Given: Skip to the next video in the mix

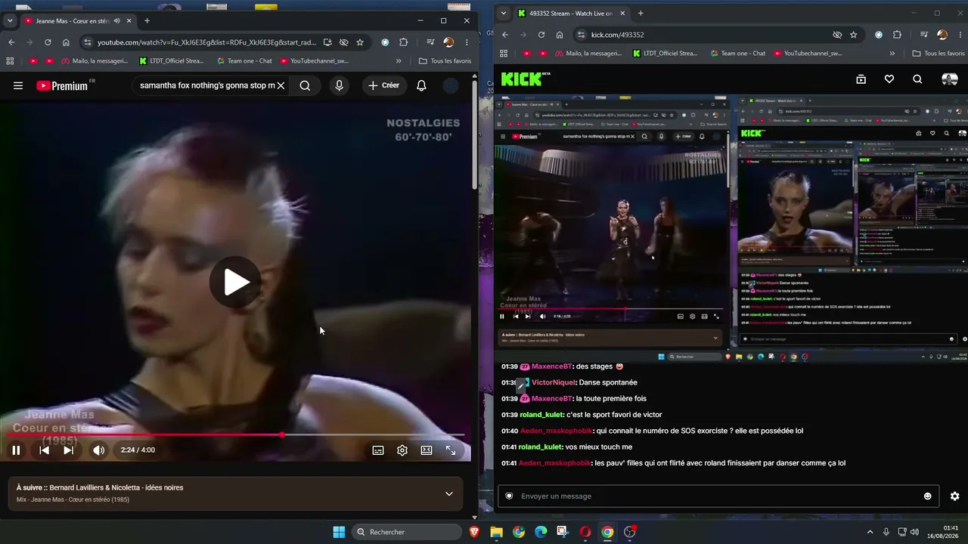Looking at the screenshot, I should 68,450.
